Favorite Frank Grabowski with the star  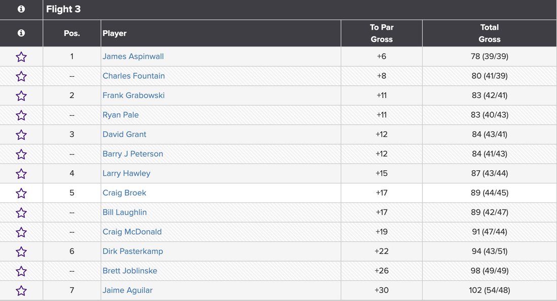point(21,95)
